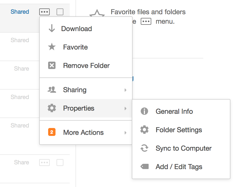Screen dimensions: 242x187
Task: Click the Sharing people icon
Action: tap(52, 90)
